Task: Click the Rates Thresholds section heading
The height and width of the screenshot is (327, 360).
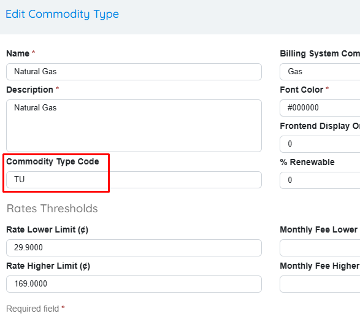Action: pyautogui.click(x=52, y=209)
